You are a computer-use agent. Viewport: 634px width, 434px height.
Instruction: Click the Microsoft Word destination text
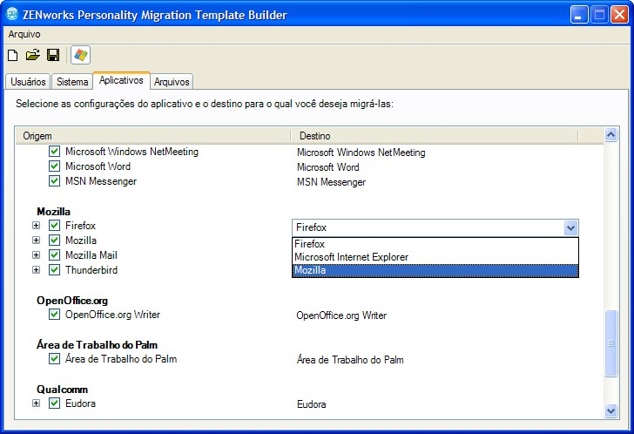(328, 167)
